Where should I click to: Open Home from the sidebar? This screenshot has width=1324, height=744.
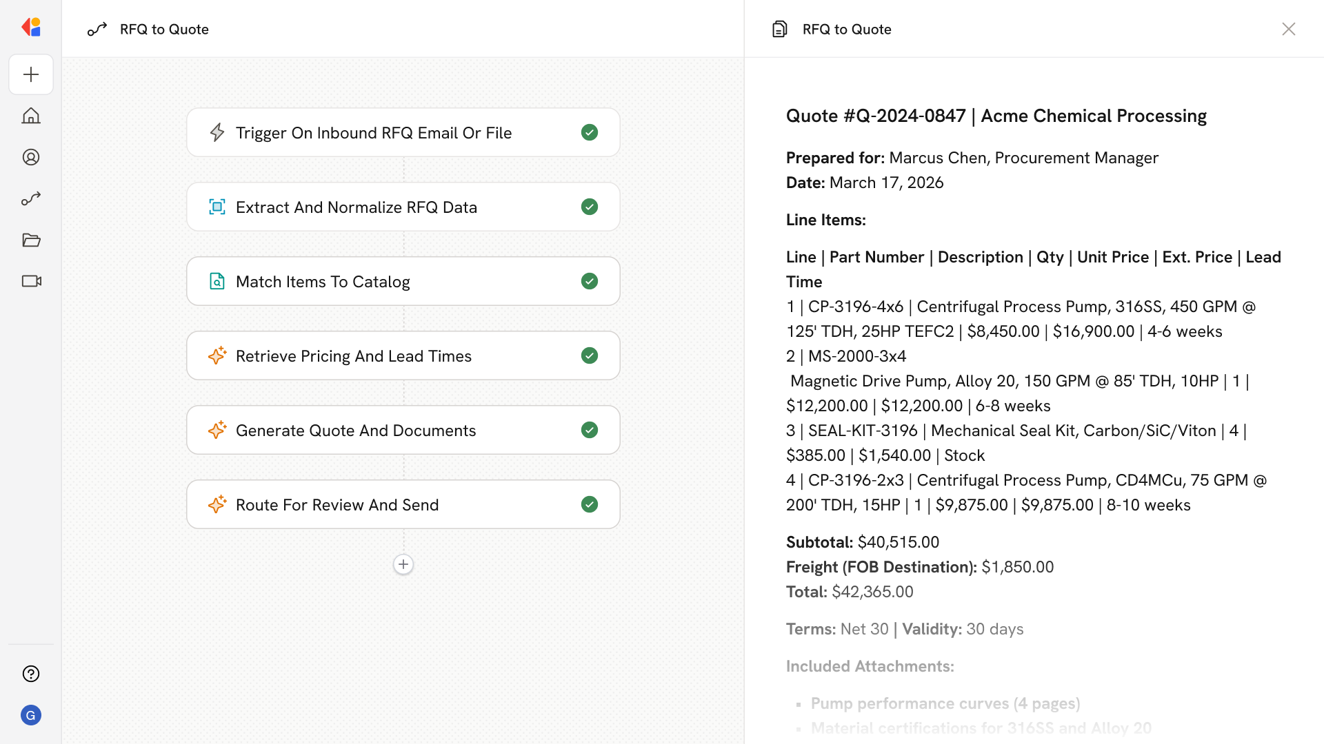[x=31, y=116]
